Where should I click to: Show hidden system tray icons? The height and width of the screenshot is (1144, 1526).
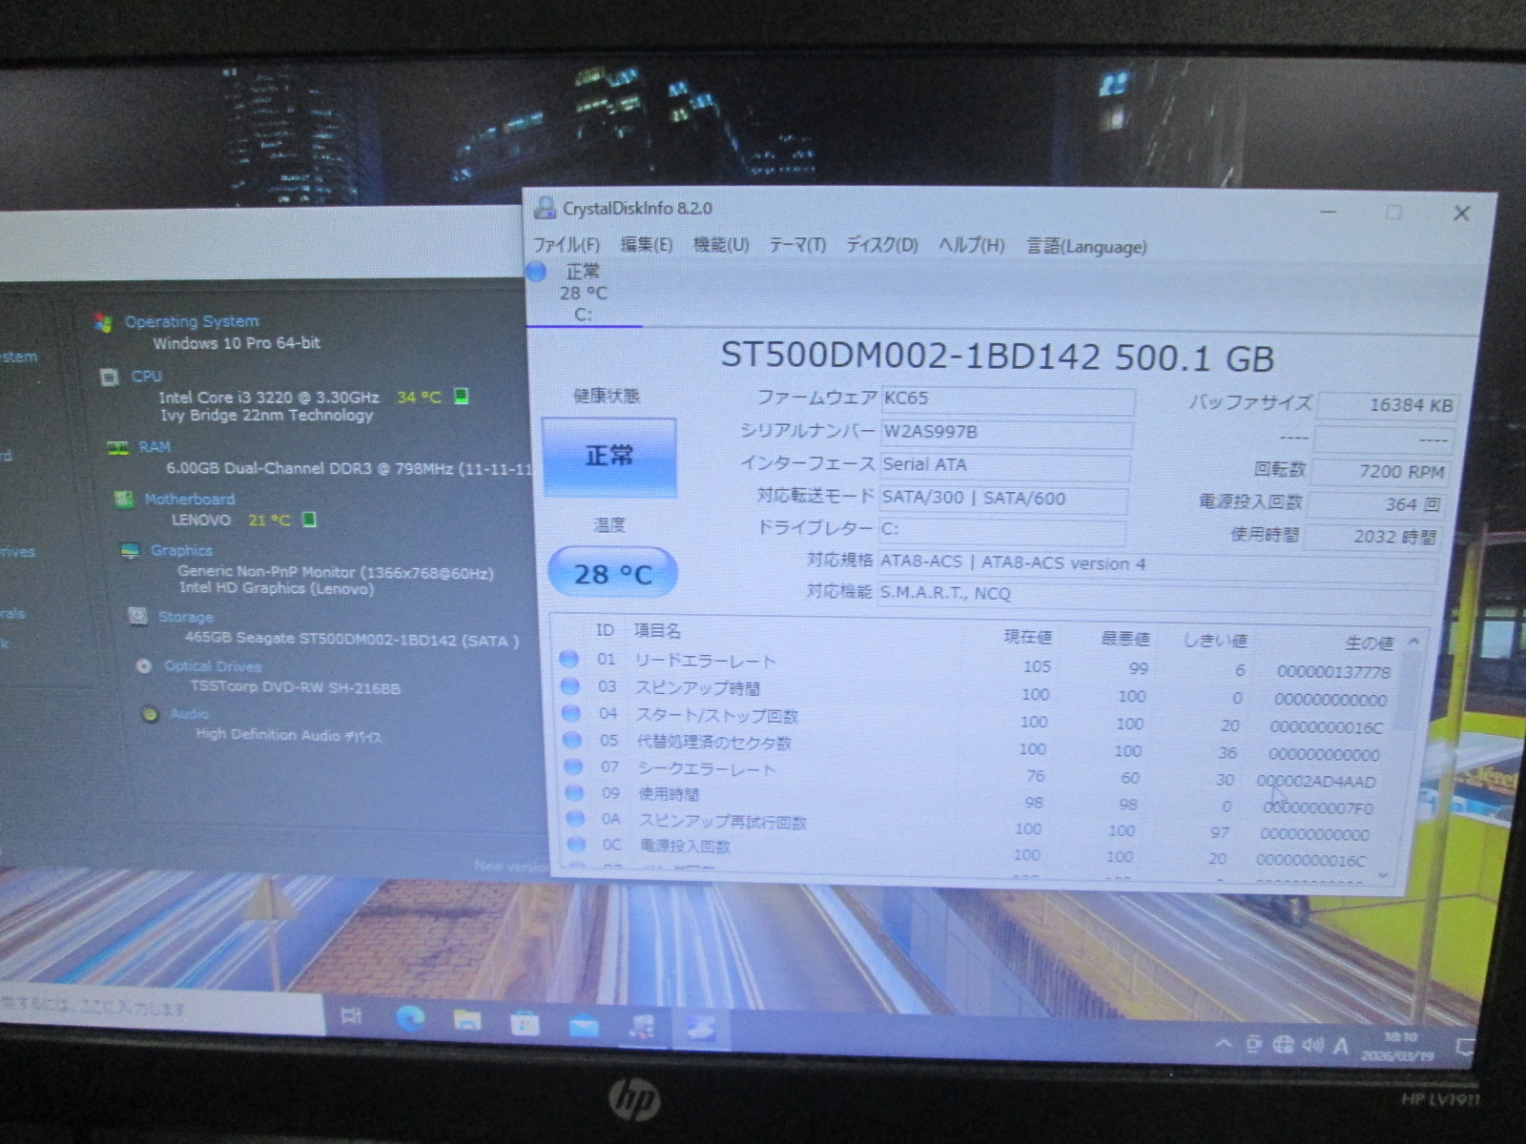pyautogui.click(x=1223, y=1044)
